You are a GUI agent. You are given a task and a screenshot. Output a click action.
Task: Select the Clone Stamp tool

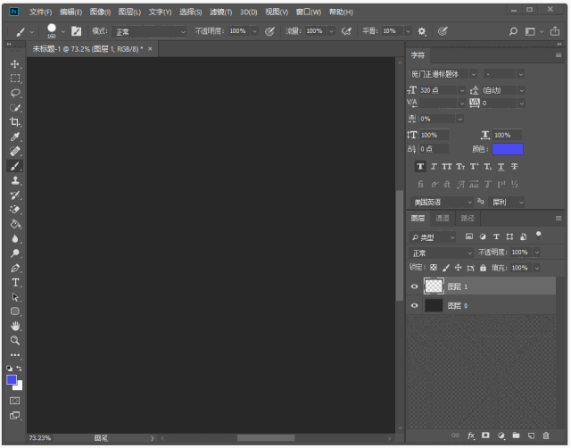(x=15, y=180)
